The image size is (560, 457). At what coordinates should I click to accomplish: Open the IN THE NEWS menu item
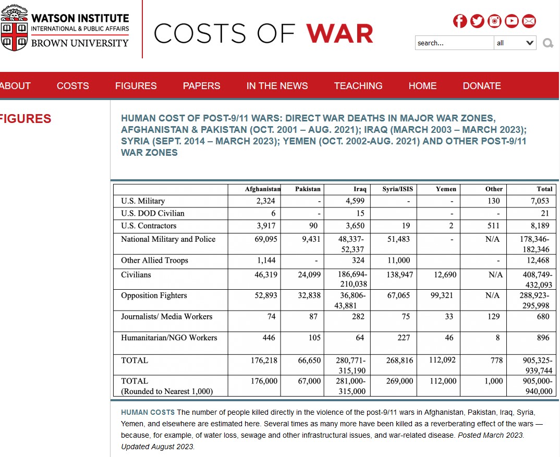coord(277,85)
